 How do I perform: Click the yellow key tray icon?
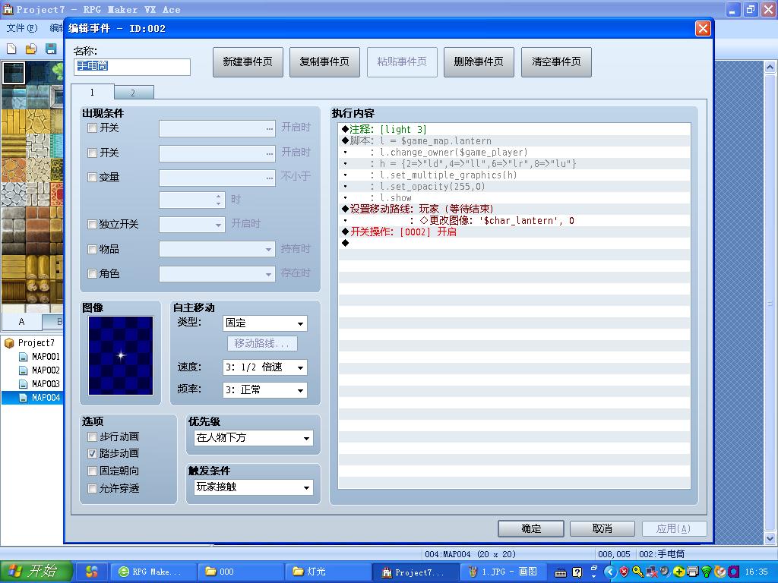pos(637,572)
